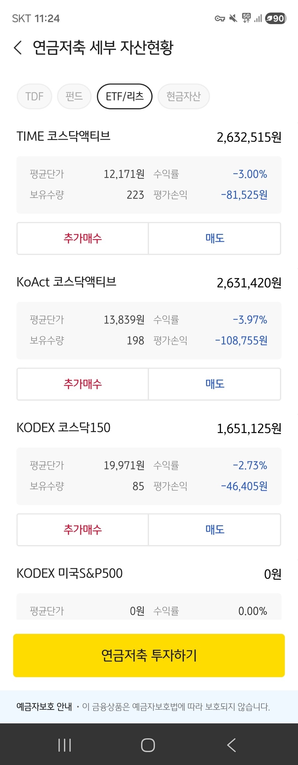Viewport: 298px width, 765px height.
Task: Tap 추가매수 for TIME 코스닥액티브
Action: tap(83, 238)
